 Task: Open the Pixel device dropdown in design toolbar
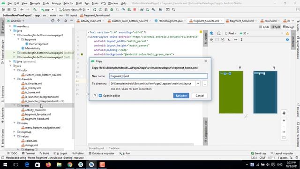[x=231, y=33]
